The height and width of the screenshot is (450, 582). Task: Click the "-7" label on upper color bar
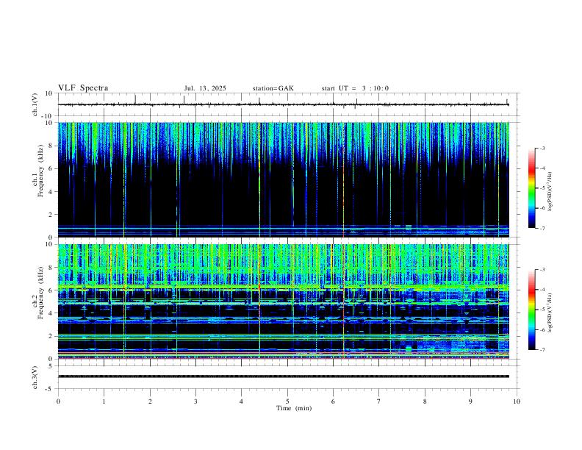point(542,229)
